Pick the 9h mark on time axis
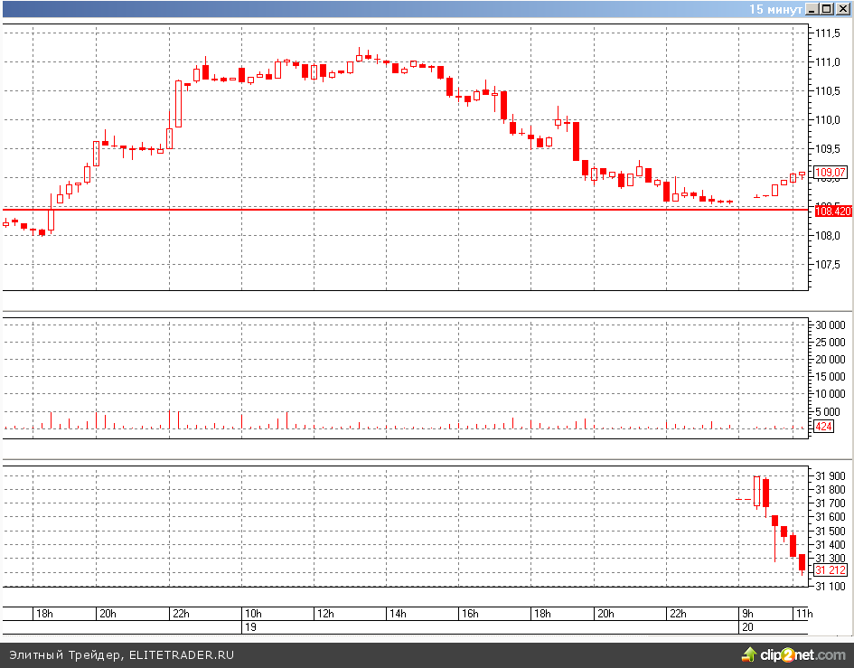The height and width of the screenshot is (668, 854). click(x=746, y=614)
